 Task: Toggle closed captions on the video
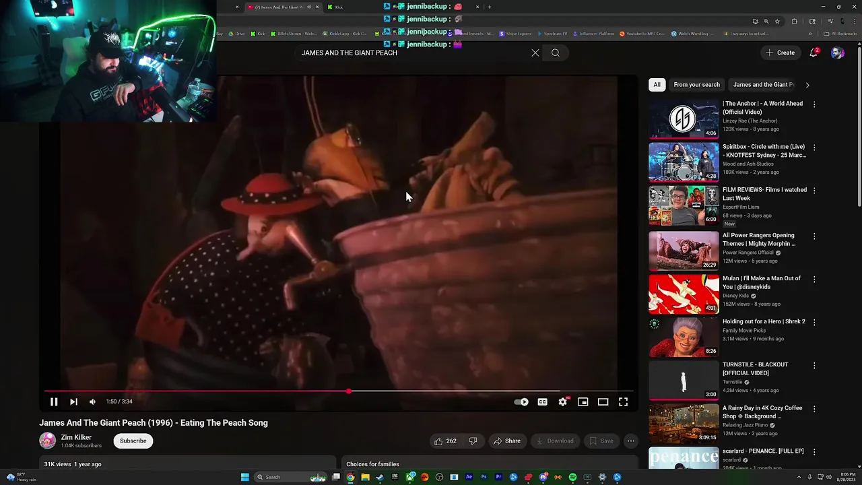(542, 402)
